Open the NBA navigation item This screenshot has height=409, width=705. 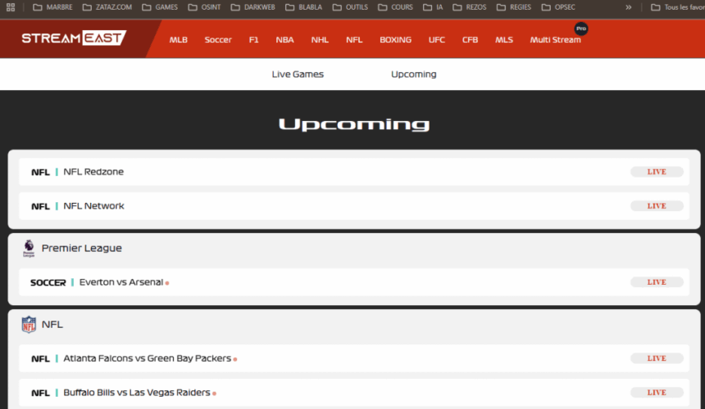[284, 39]
